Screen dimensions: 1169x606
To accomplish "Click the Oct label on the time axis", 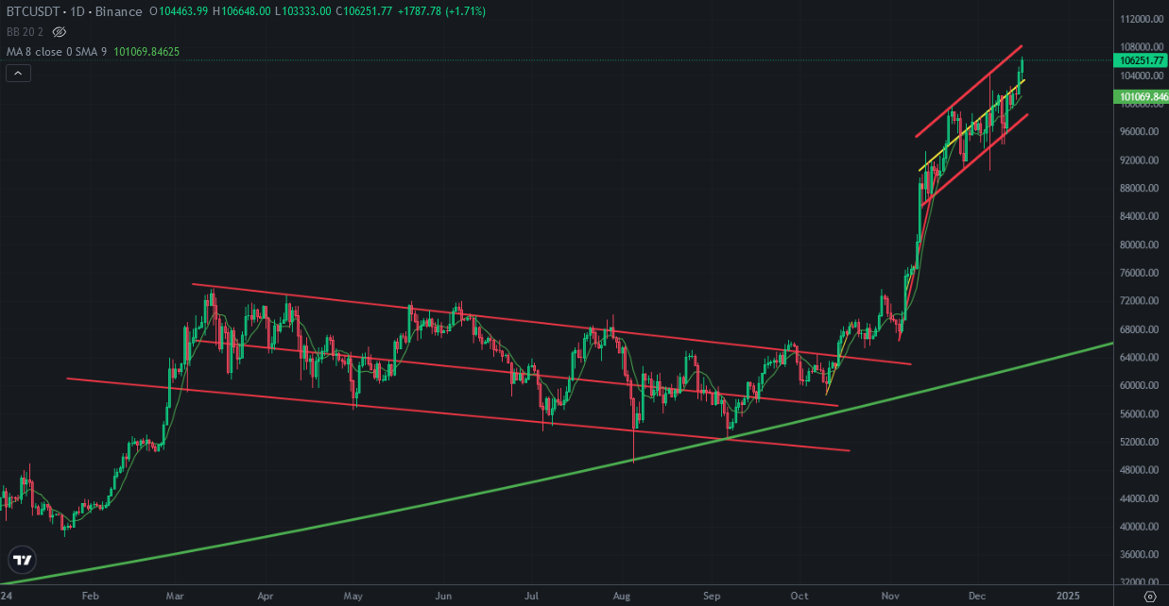I will [799, 597].
